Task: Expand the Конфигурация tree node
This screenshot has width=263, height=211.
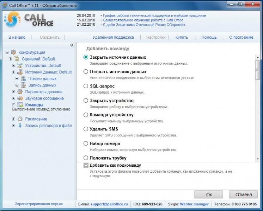Action: [x=7, y=52]
